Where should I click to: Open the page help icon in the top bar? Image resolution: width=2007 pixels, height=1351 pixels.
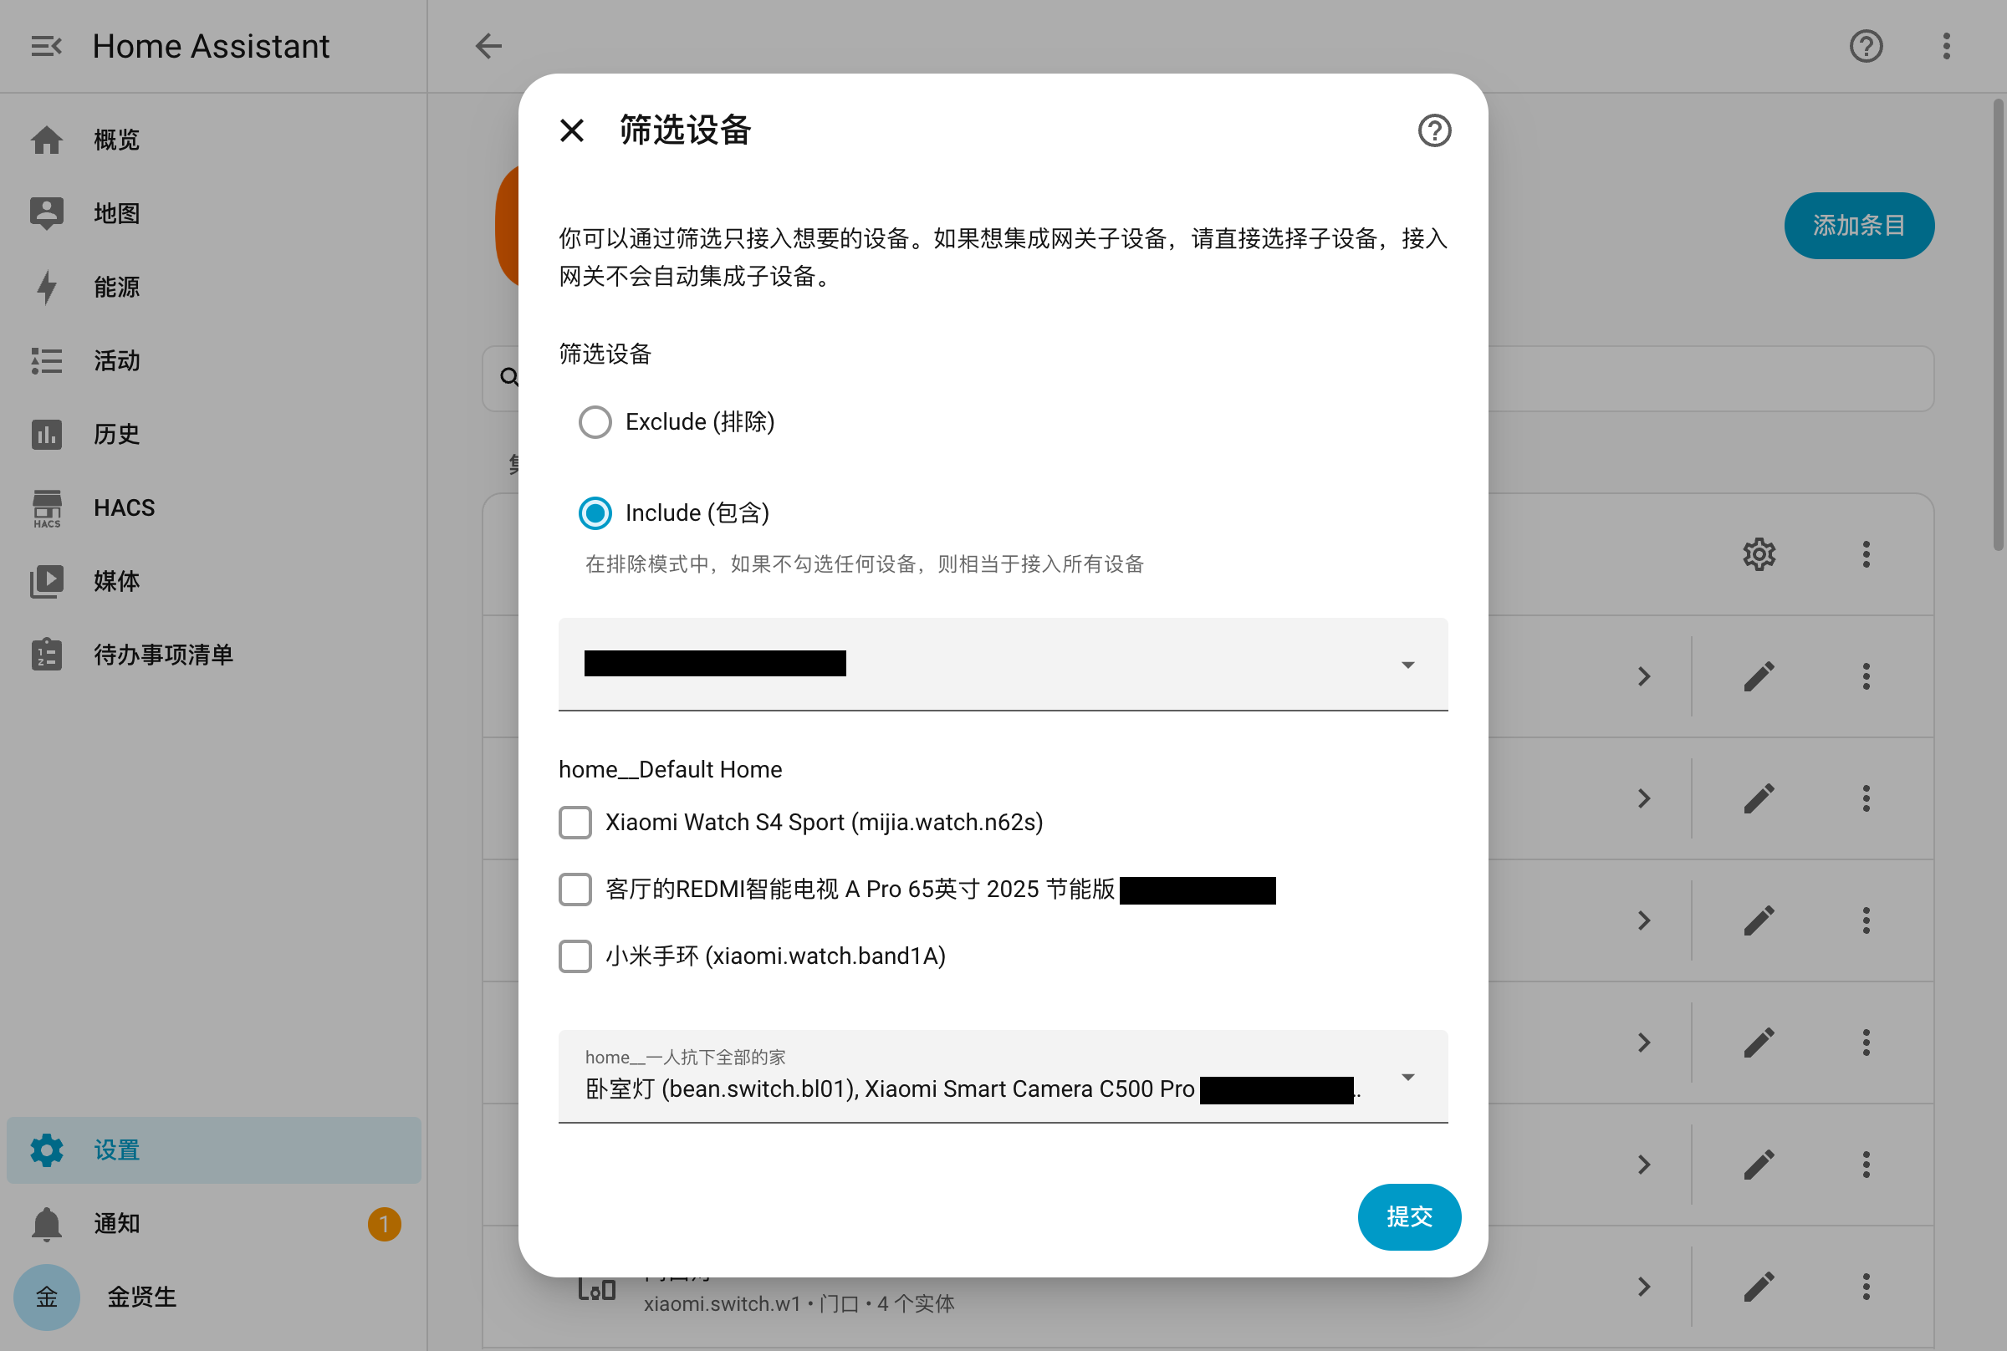click(1866, 46)
